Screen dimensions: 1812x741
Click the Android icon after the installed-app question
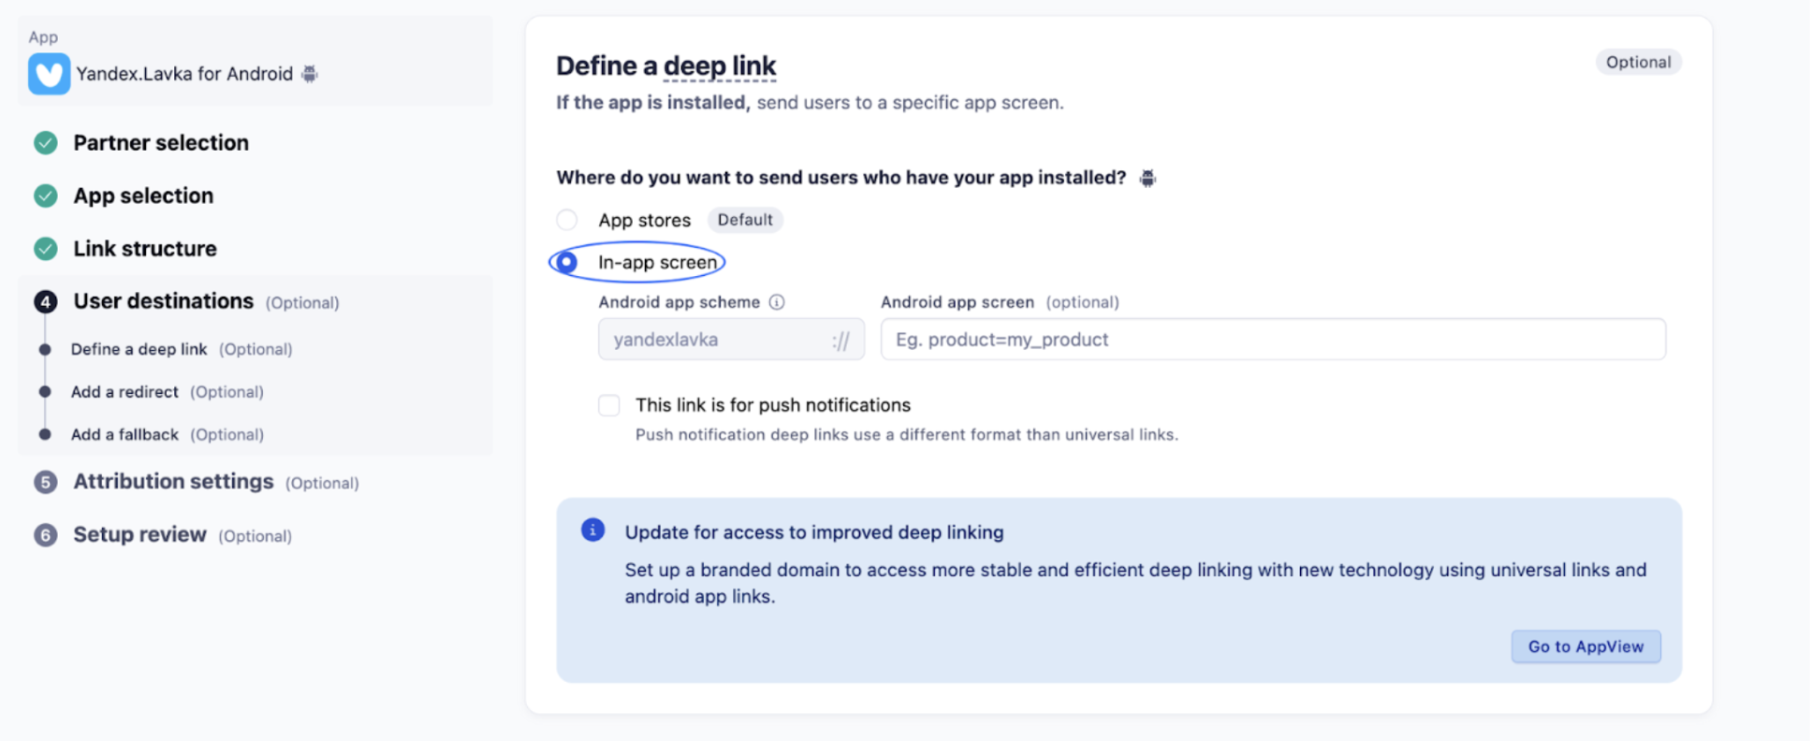point(1147,178)
